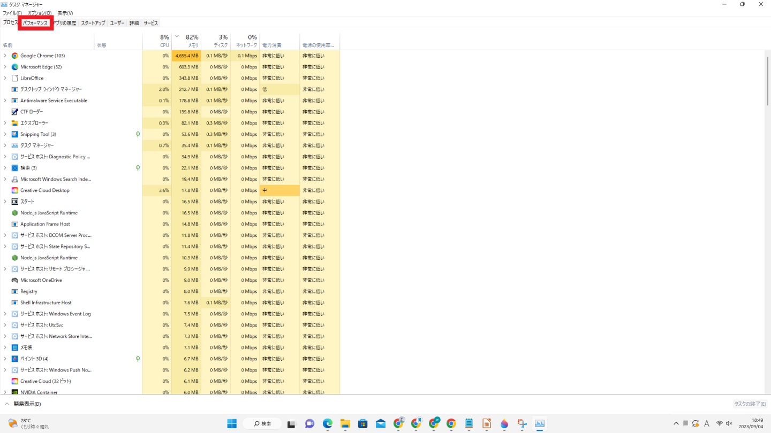Click the タスクの終了 button

(x=750, y=404)
